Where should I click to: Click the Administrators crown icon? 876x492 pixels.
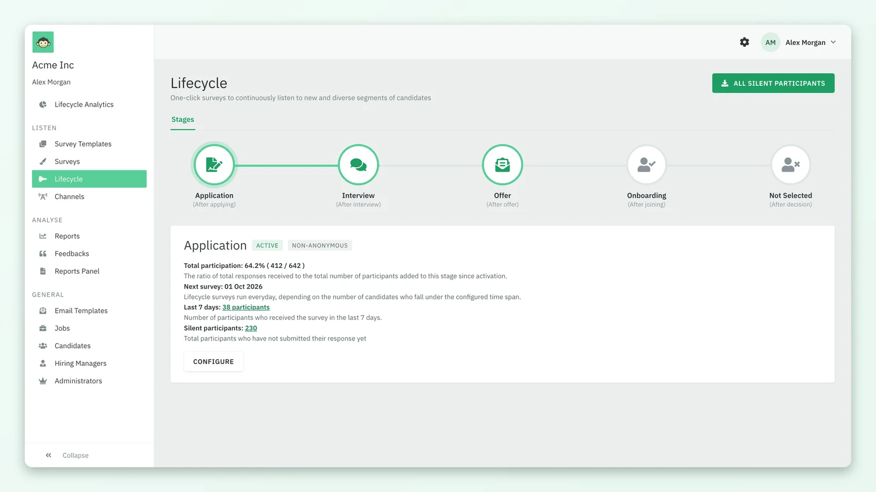43,381
